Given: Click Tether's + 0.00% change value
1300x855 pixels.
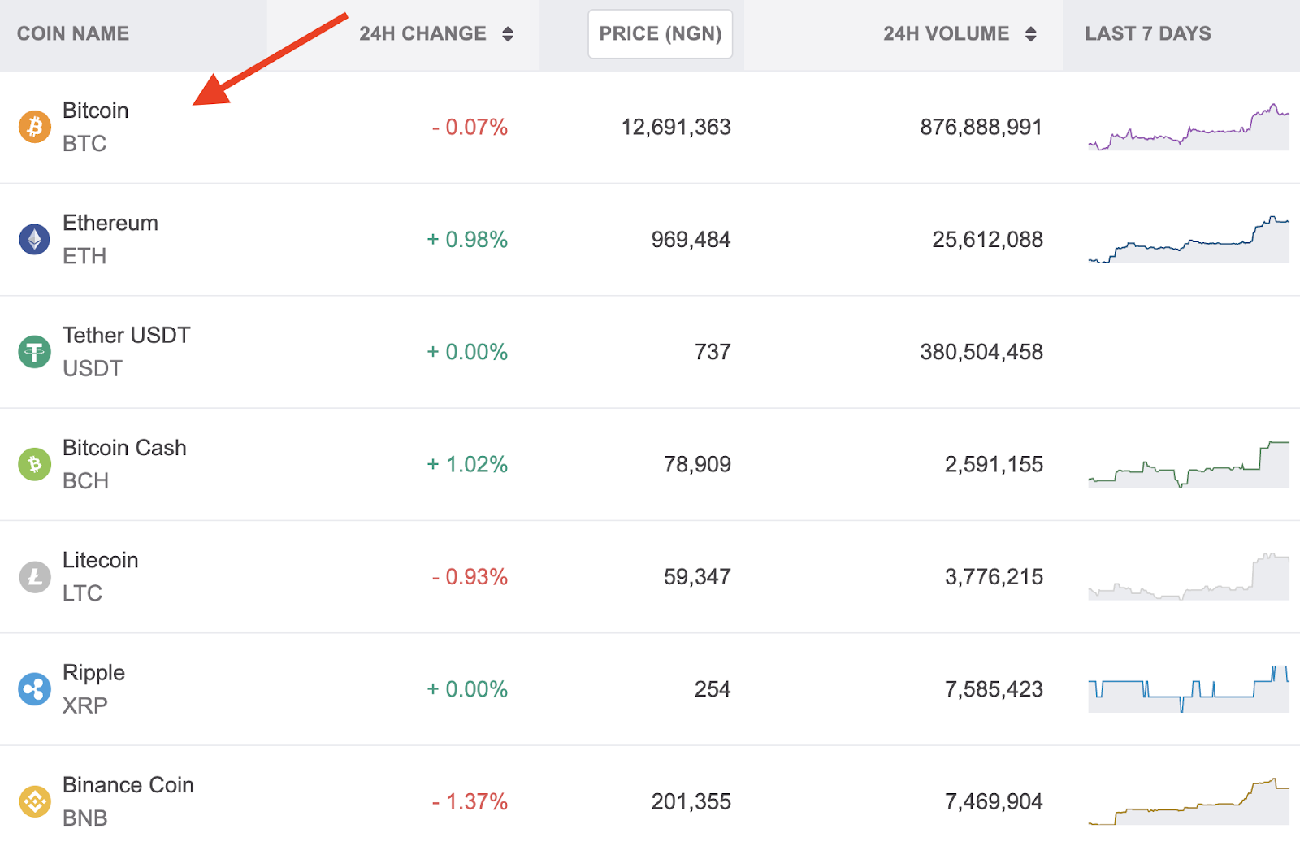Looking at the screenshot, I should pos(467,352).
